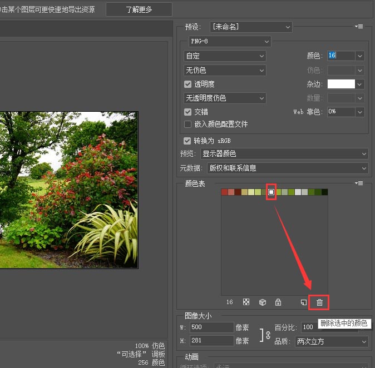Enable 嵌入颜色配置文件 checkbox
375x368 pixels.
(x=187, y=124)
